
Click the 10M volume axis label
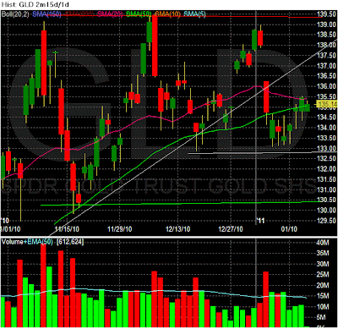[x=323, y=307]
